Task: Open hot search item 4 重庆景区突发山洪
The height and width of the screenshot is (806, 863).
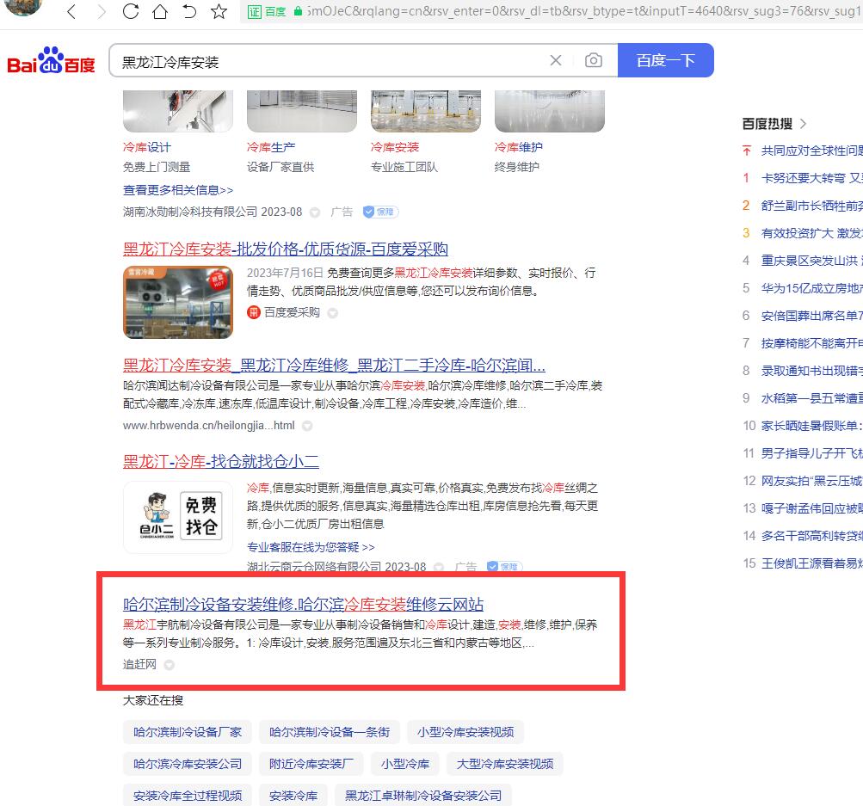Action: 812,261
